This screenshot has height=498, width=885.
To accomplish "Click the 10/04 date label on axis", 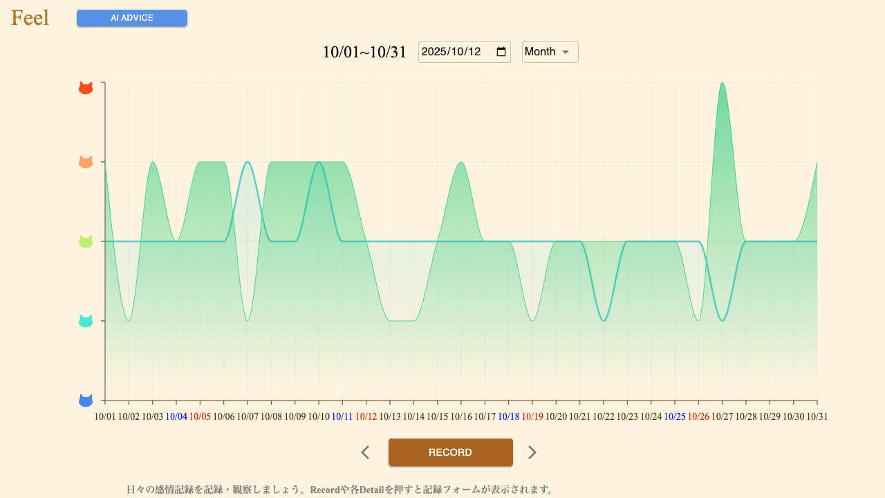I will click(x=176, y=416).
